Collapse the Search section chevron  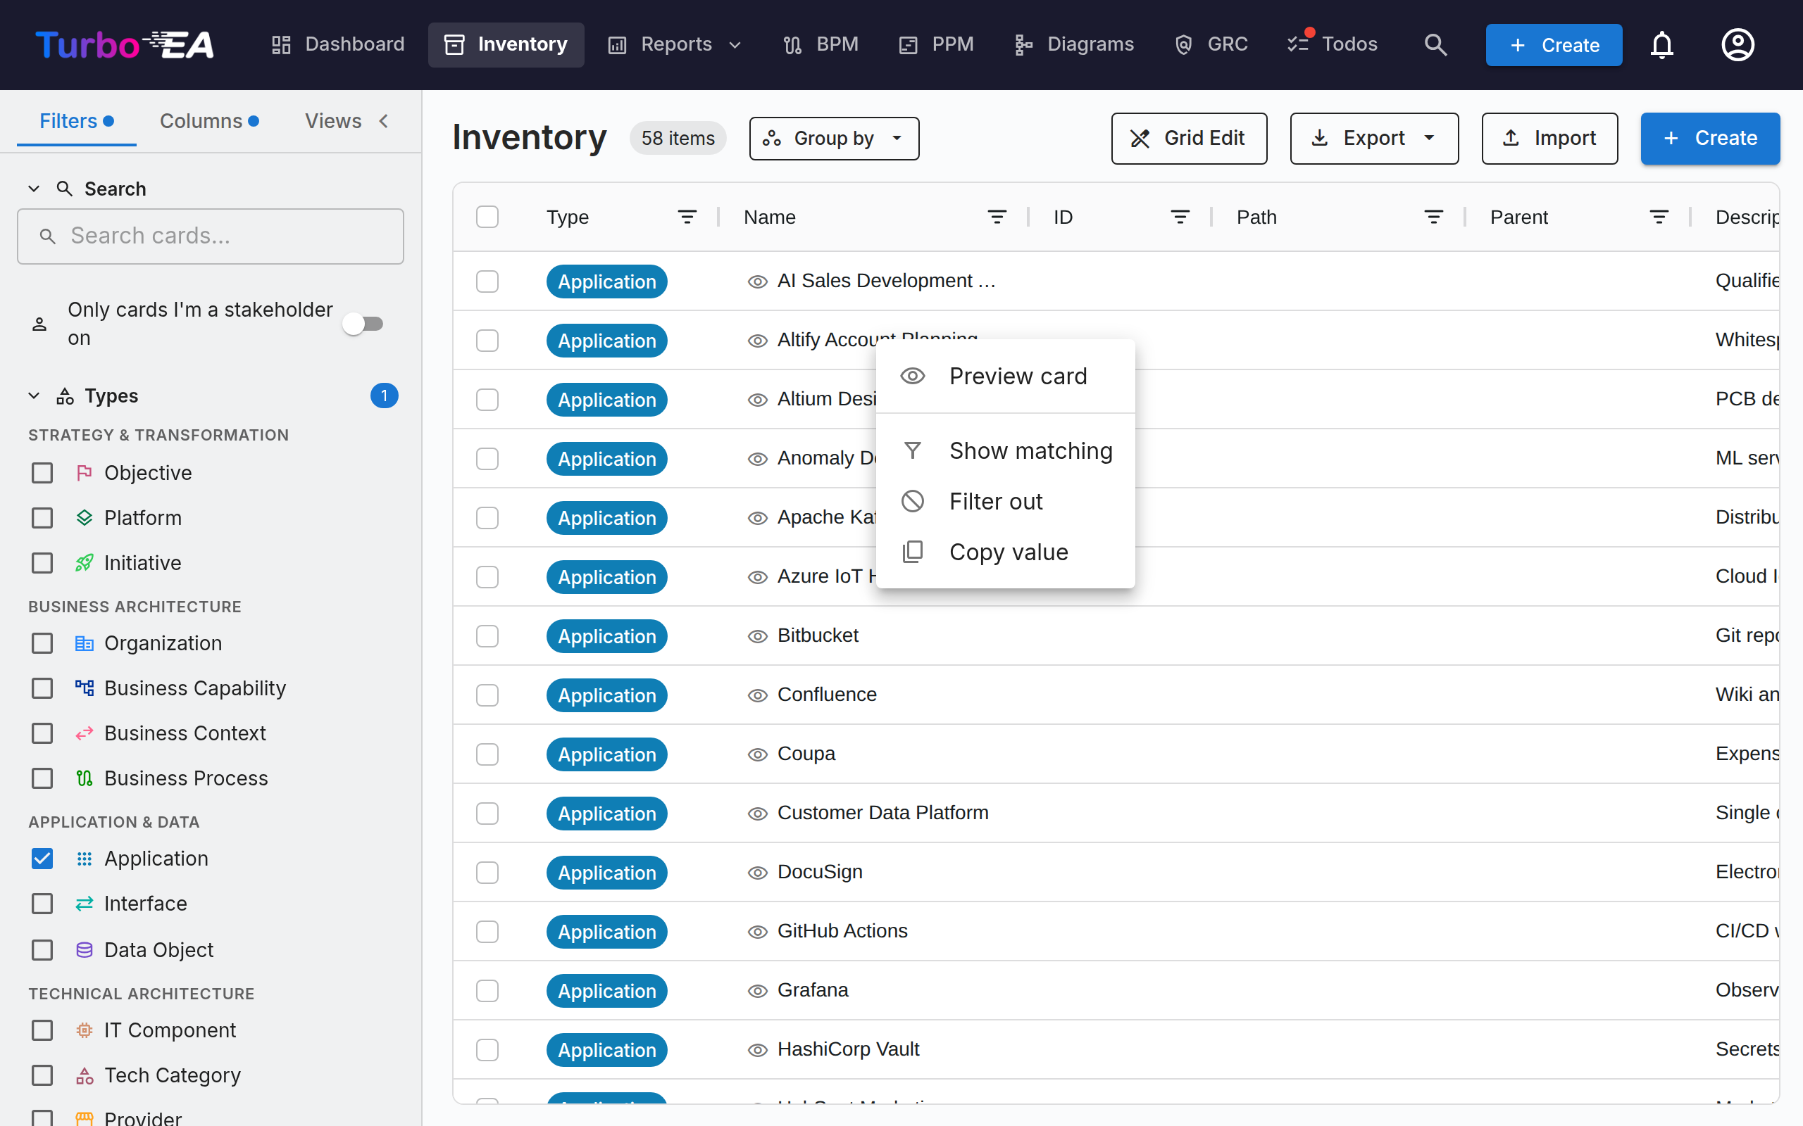[34, 189]
